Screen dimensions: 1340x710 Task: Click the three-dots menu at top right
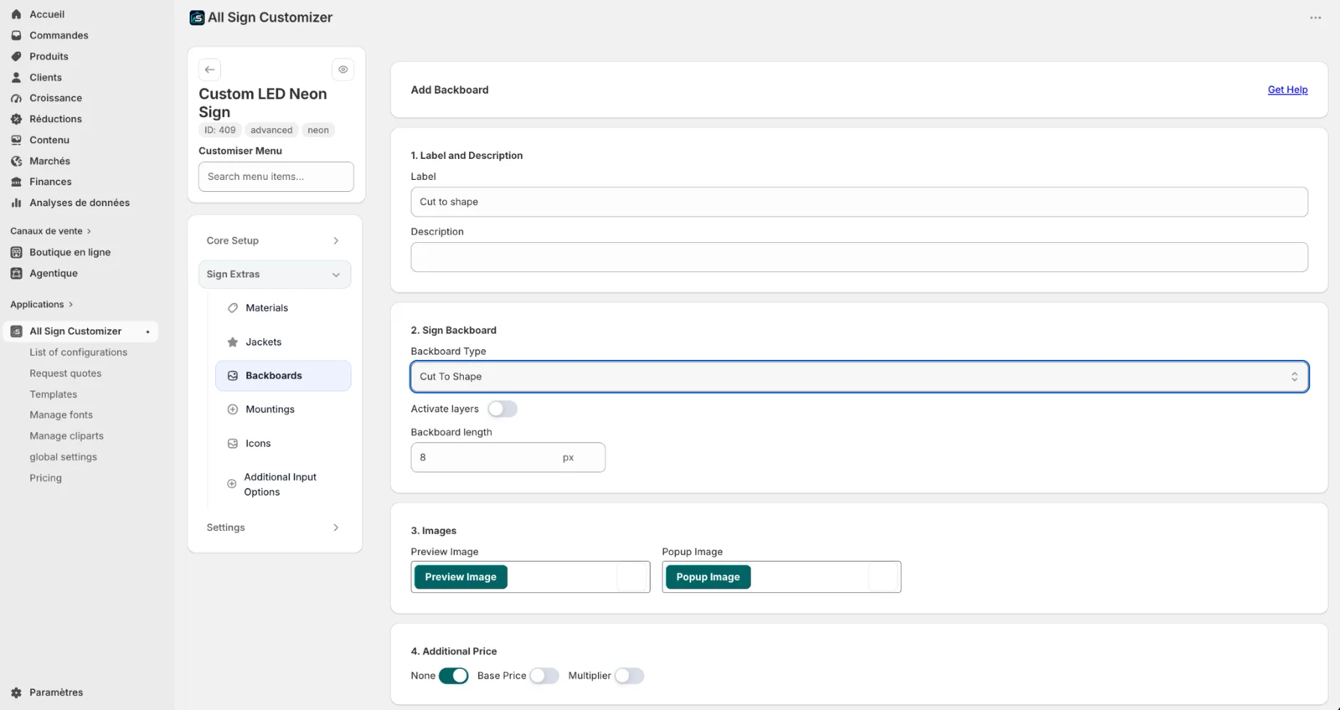pyautogui.click(x=1316, y=18)
